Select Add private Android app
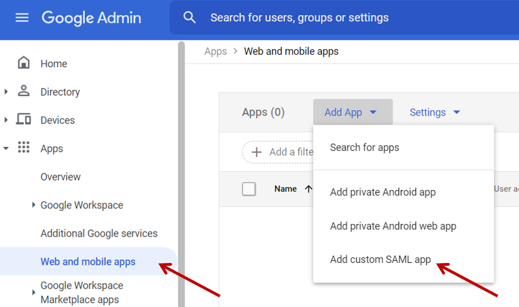The image size is (519, 307). point(383,192)
